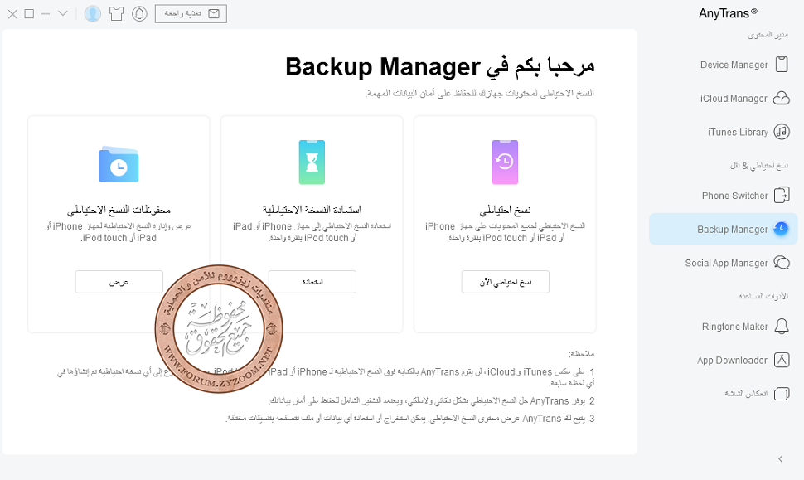Click the Social App Manager chat icon
The width and height of the screenshot is (804, 480).
tap(782, 263)
